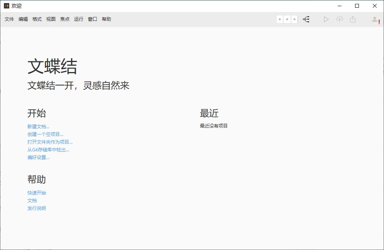Click 创建一个空项目 link
The height and width of the screenshot is (250, 384).
45,134
